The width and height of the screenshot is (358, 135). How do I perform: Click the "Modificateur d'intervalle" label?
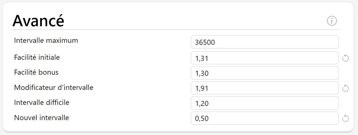click(54, 88)
